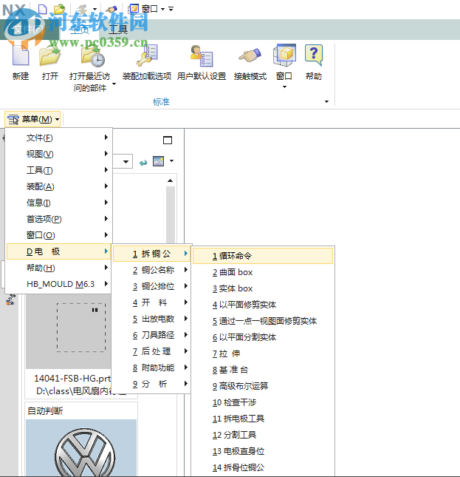Choose 3 实体 box command

[263, 288]
